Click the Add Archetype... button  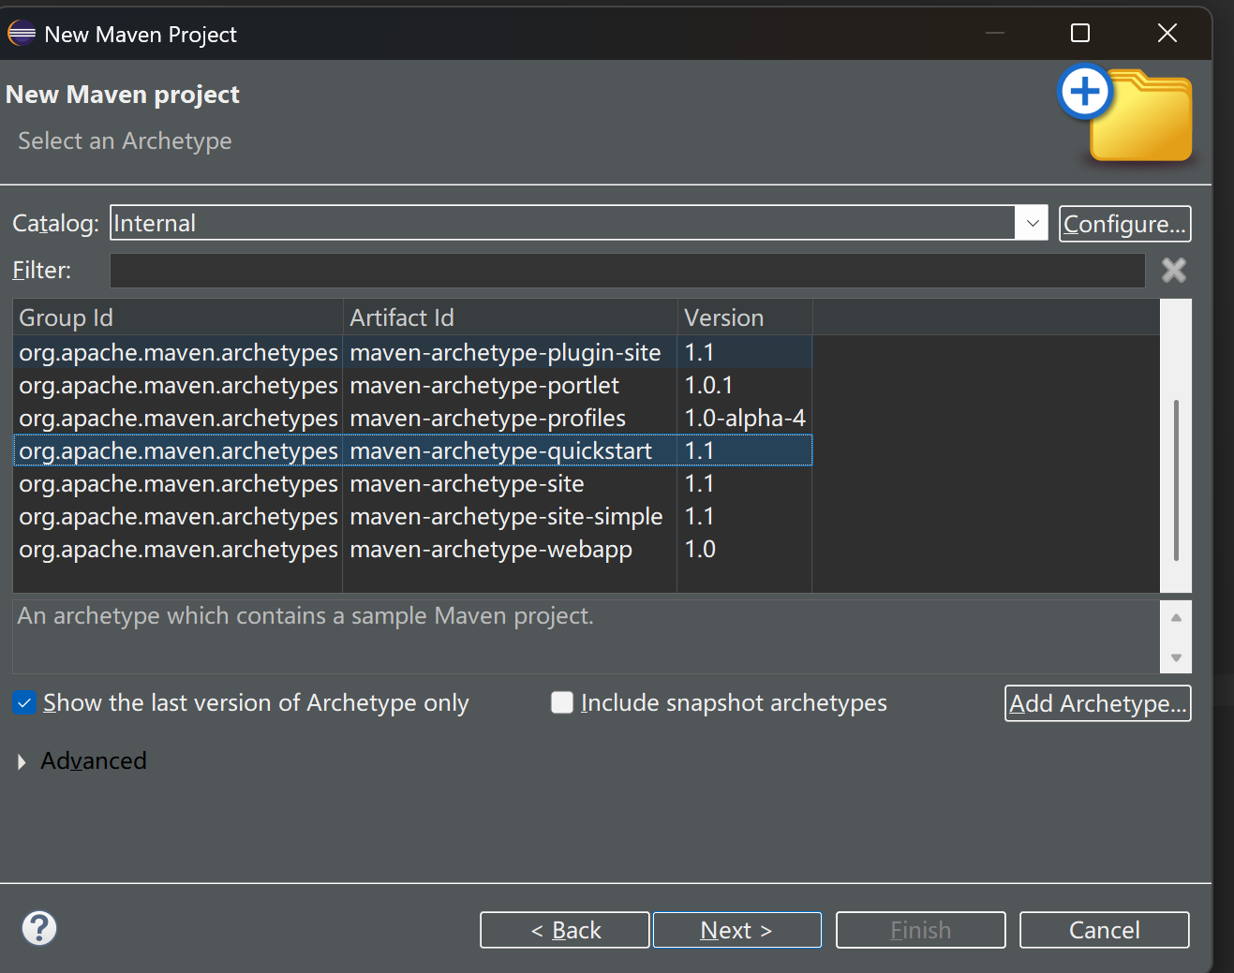pos(1097,703)
